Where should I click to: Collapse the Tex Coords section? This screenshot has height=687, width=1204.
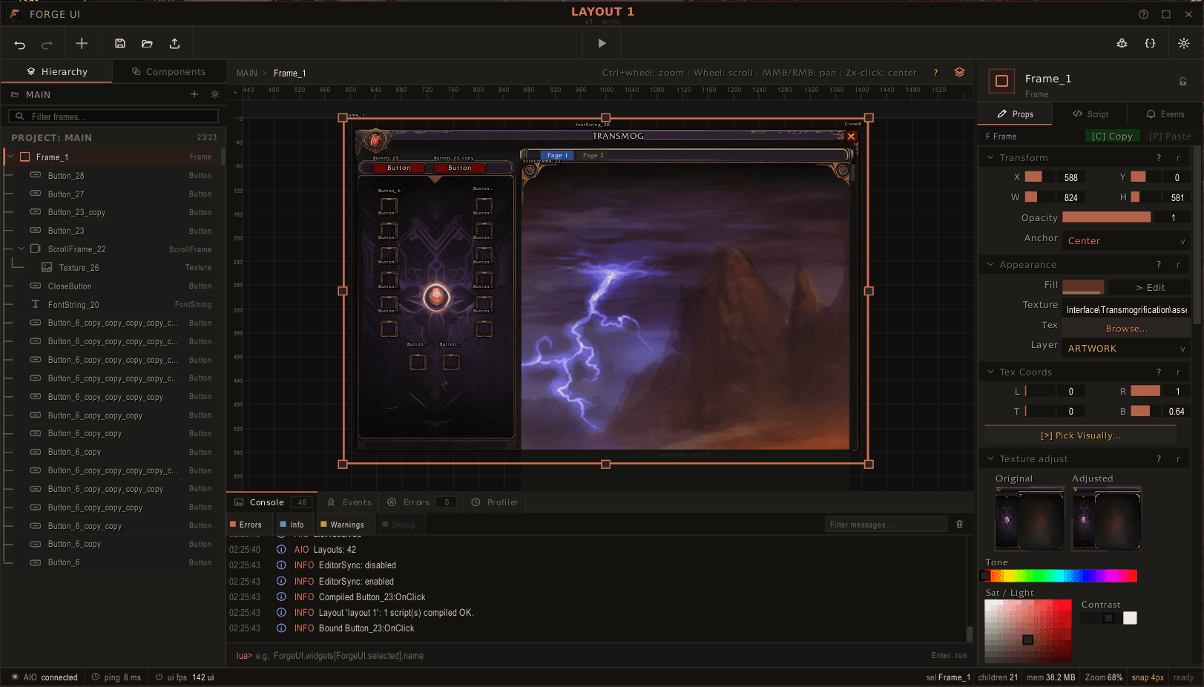[x=990, y=372]
